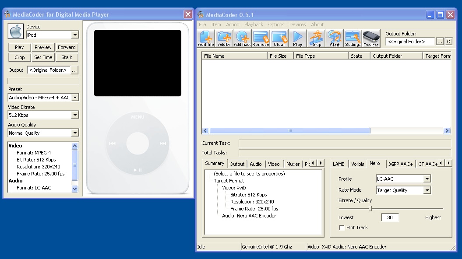Click the Add Track toolbar icon
Screen dimensions: 462x259
242,38
